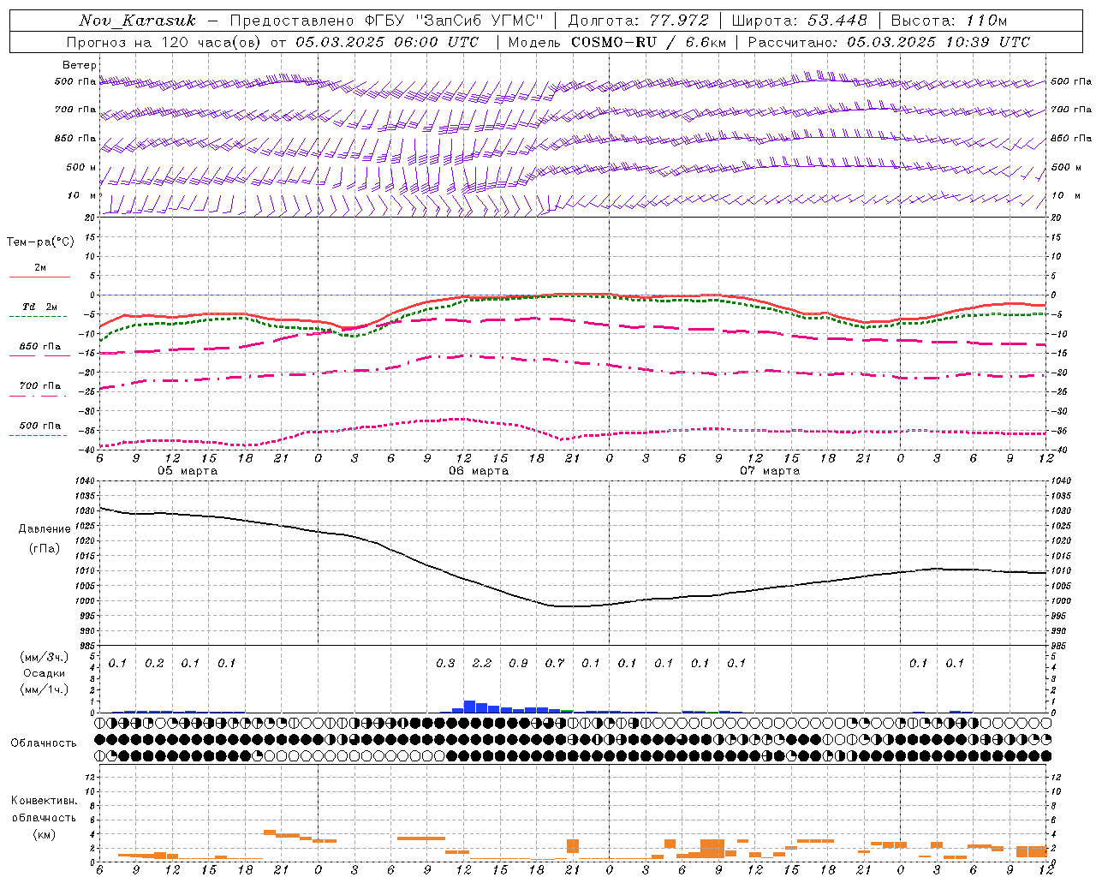Click the 05 марта date label
The width and height of the screenshot is (1096, 877).
pos(188,471)
